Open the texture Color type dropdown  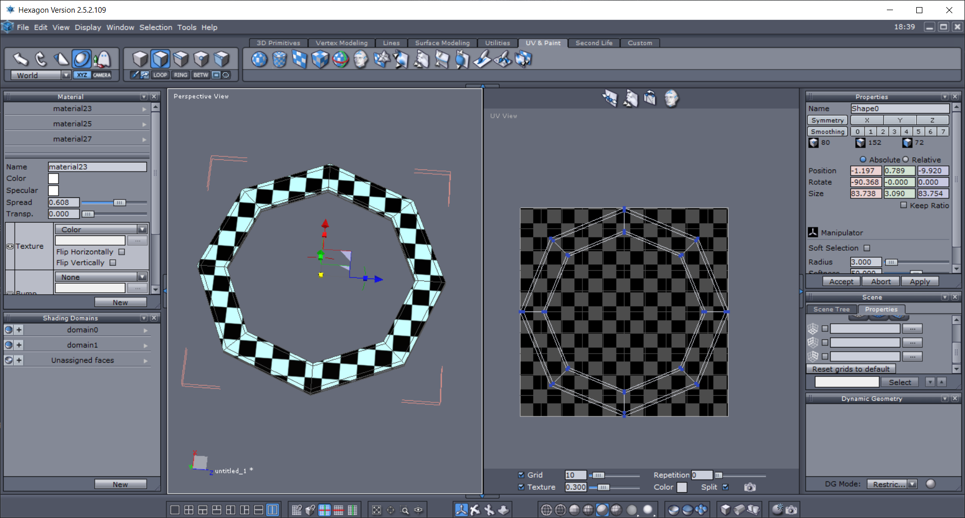click(x=142, y=229)
